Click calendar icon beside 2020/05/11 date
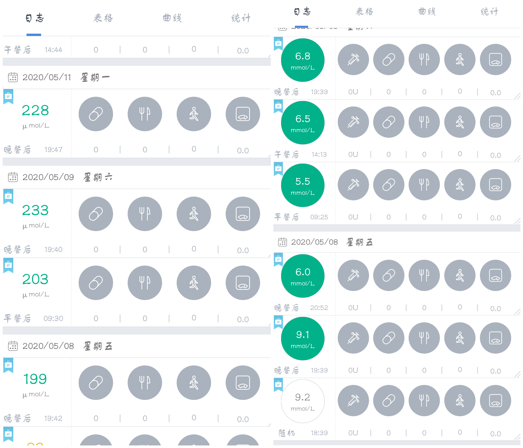The image size is (523, 448). [13, 77]
